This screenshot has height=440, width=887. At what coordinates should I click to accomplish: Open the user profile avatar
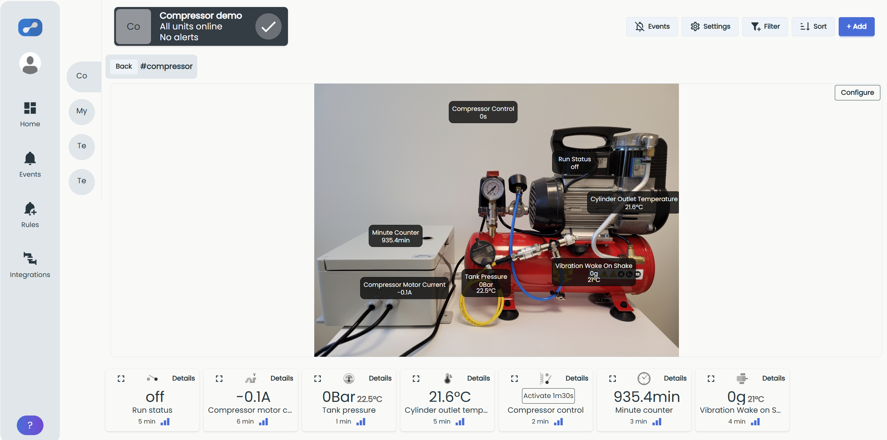pos(30,63)
